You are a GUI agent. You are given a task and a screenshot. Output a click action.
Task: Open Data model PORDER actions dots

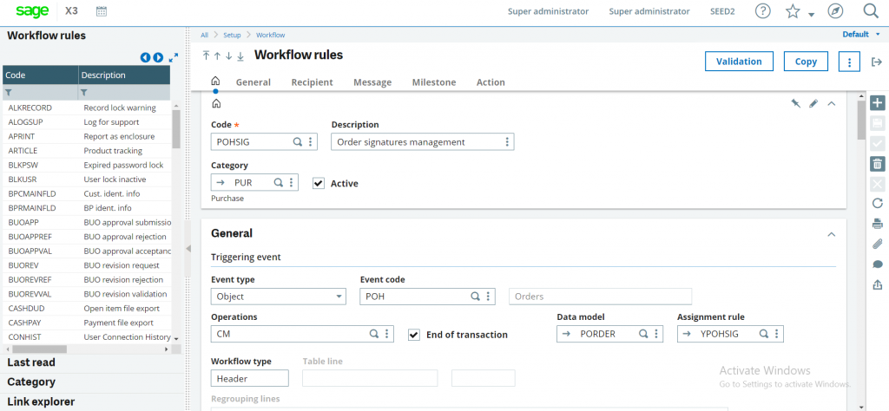click(656, 334)
